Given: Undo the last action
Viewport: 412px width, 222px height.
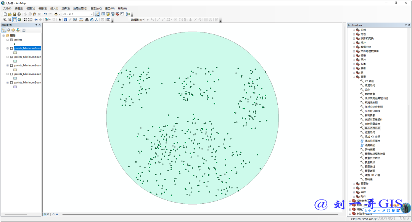Looking at the screenshot, I should click(45, 14).
